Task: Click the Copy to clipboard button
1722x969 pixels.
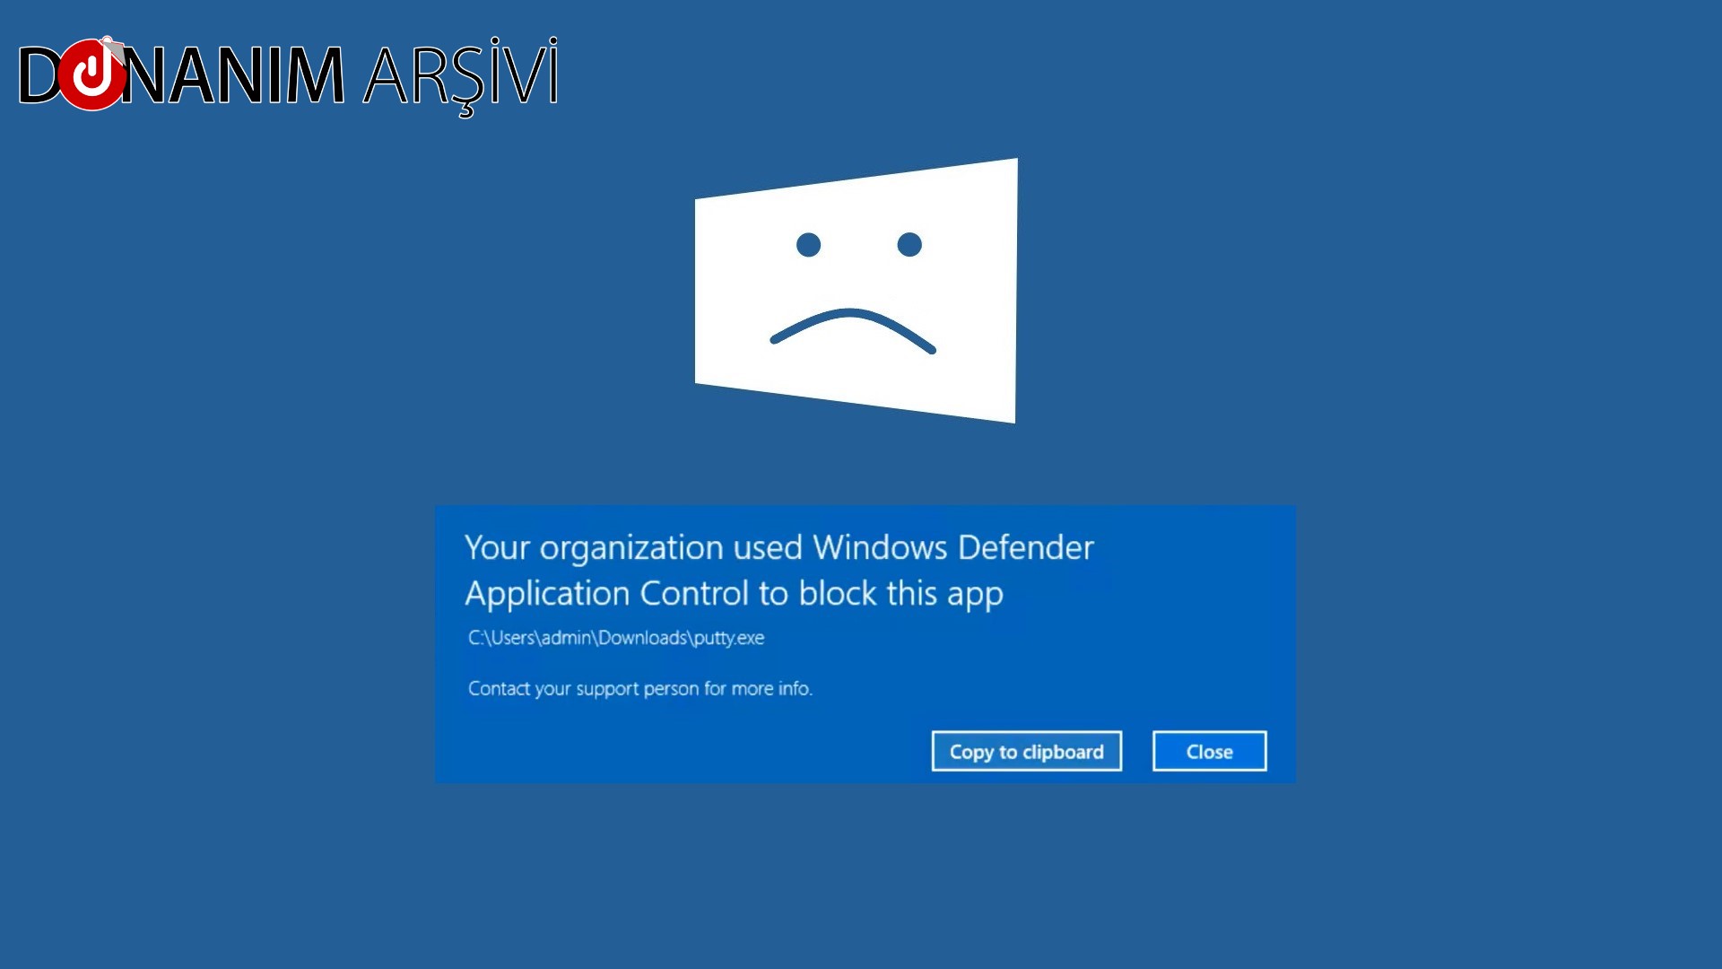Action: coord(1026,752)
